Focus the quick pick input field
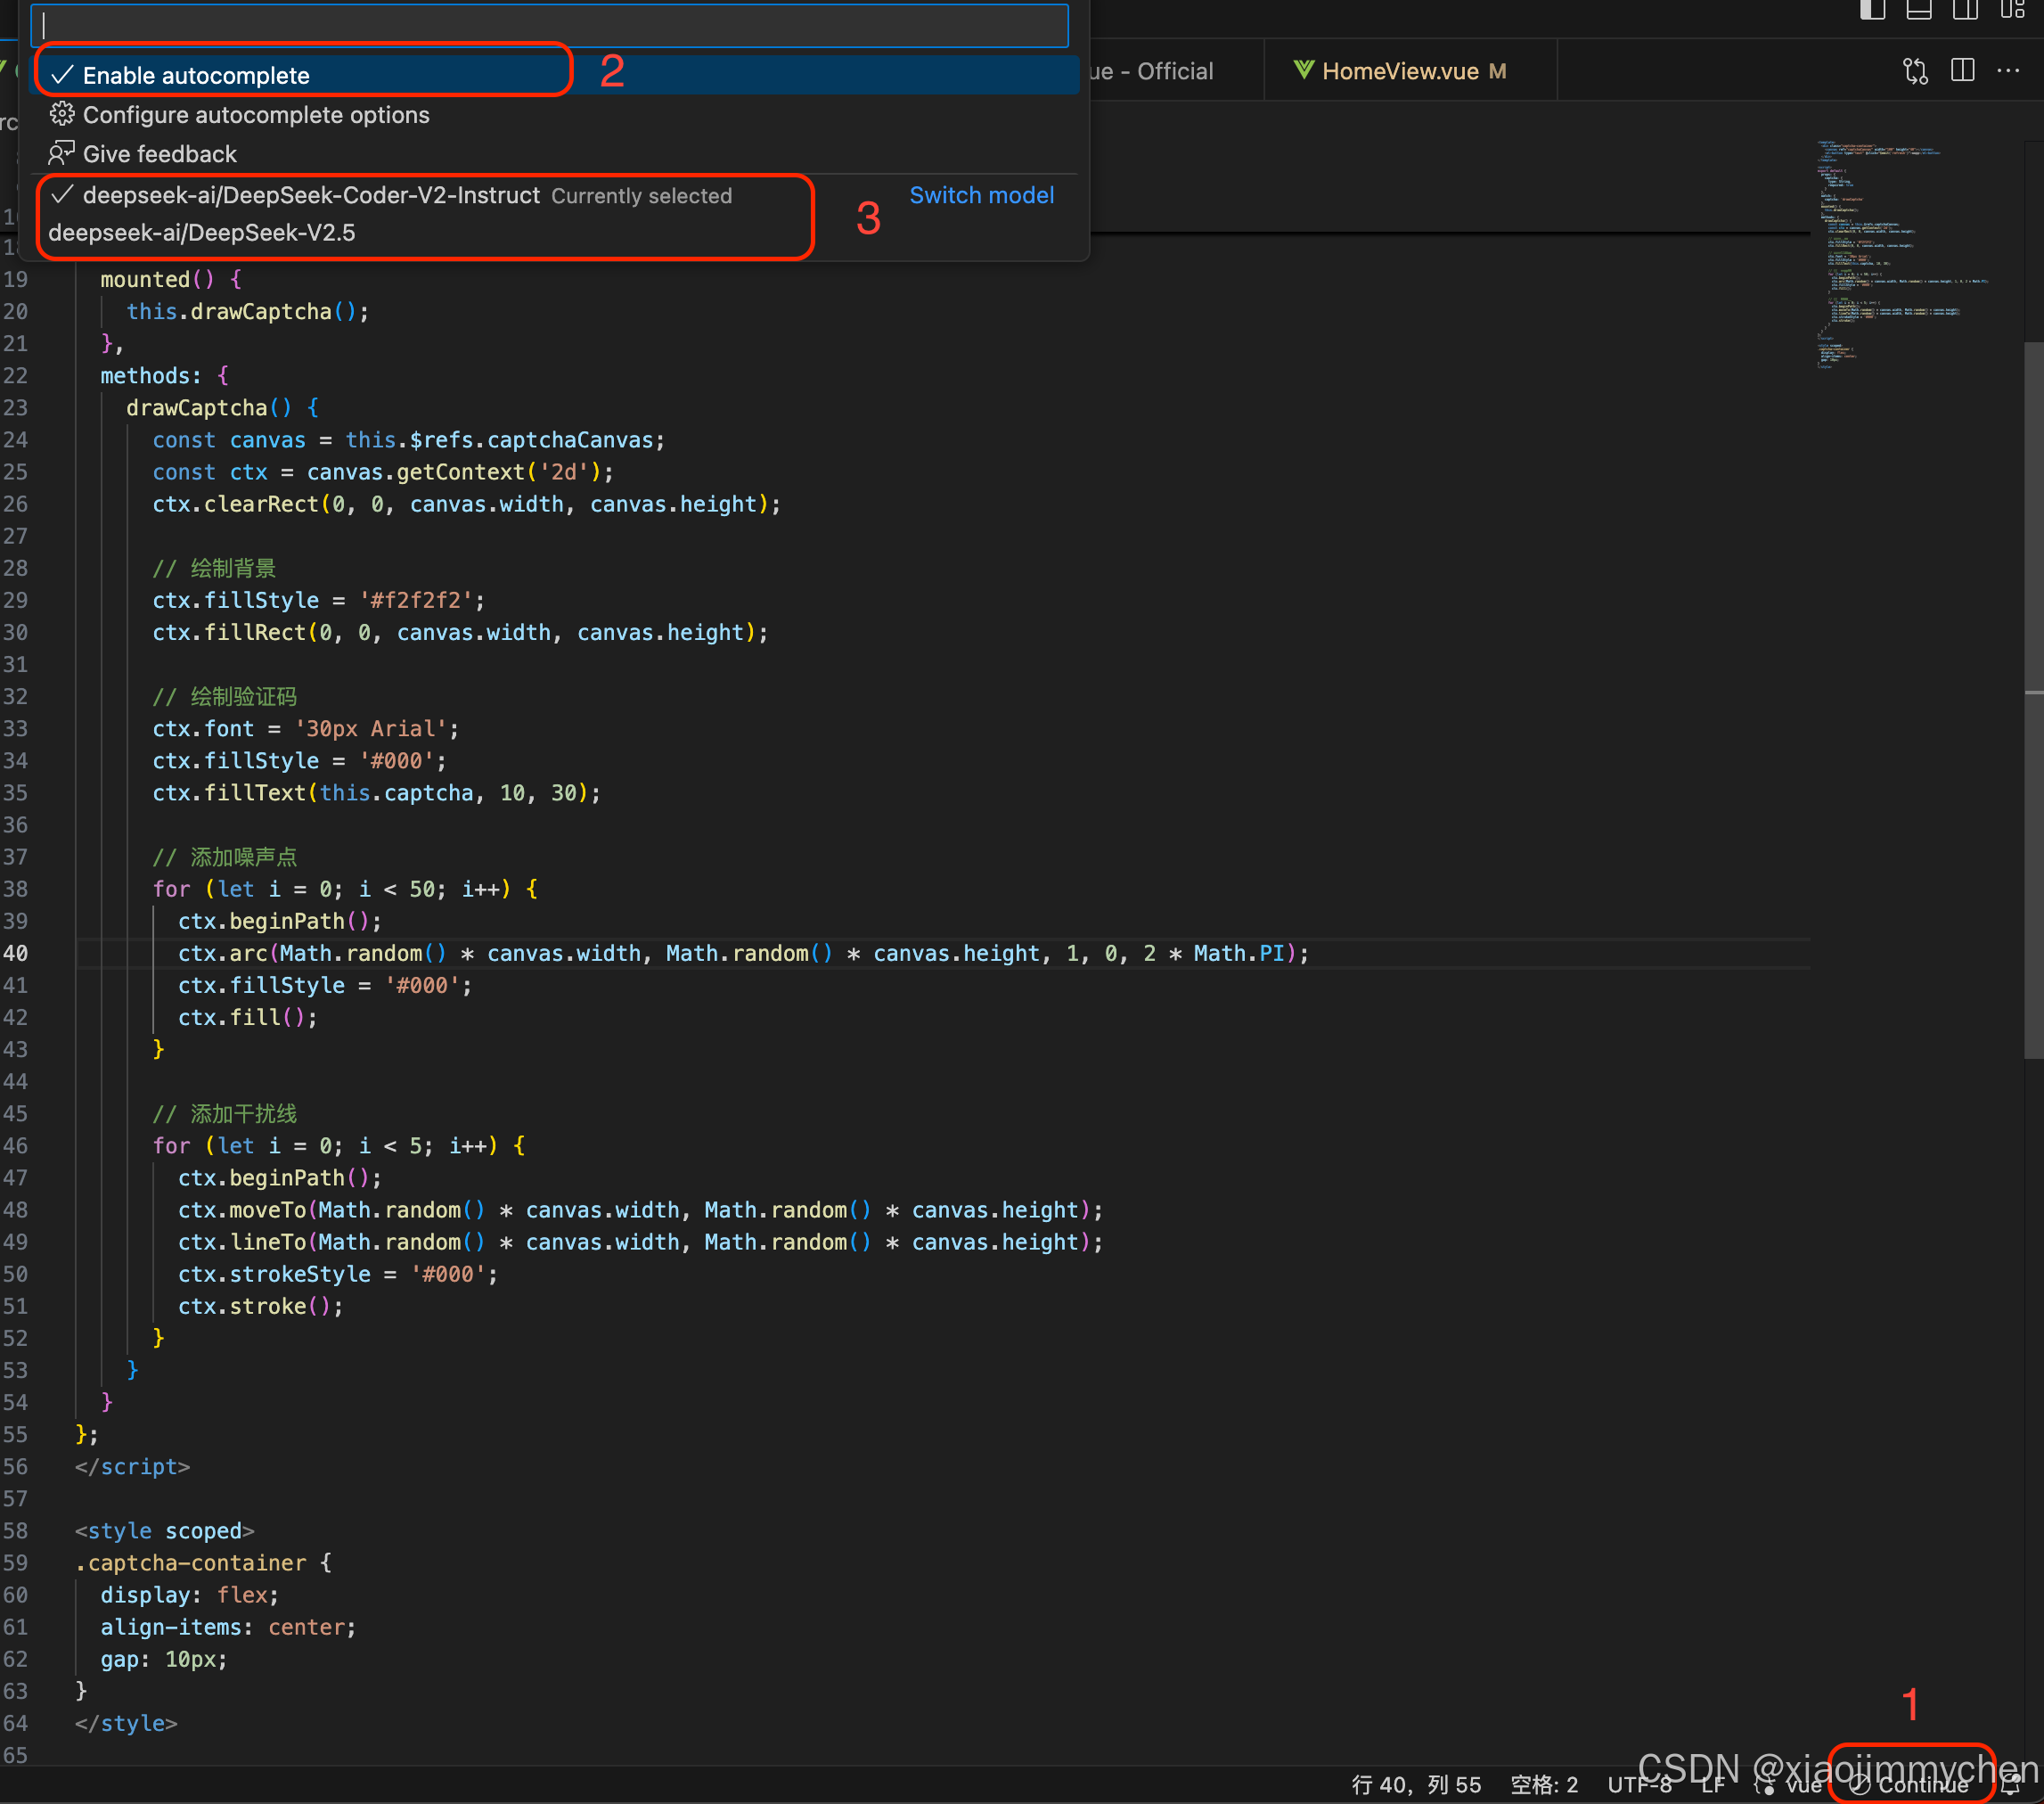This screenshot has width=2044, height=1804. (x=550, y=26)
